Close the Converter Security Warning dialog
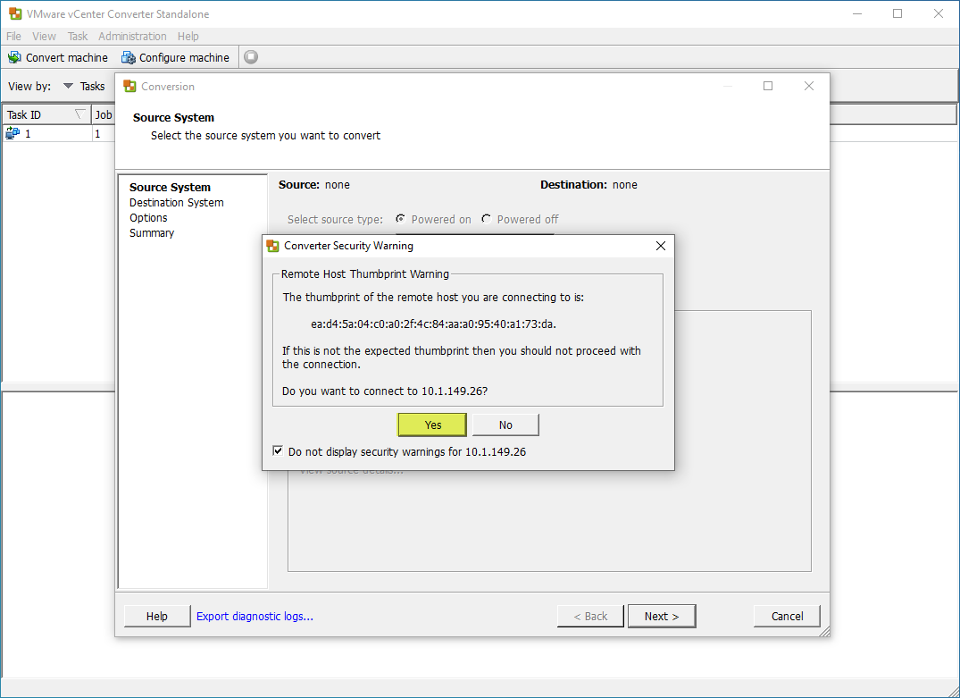The image size is (960, 698). [x=661, y=246]
